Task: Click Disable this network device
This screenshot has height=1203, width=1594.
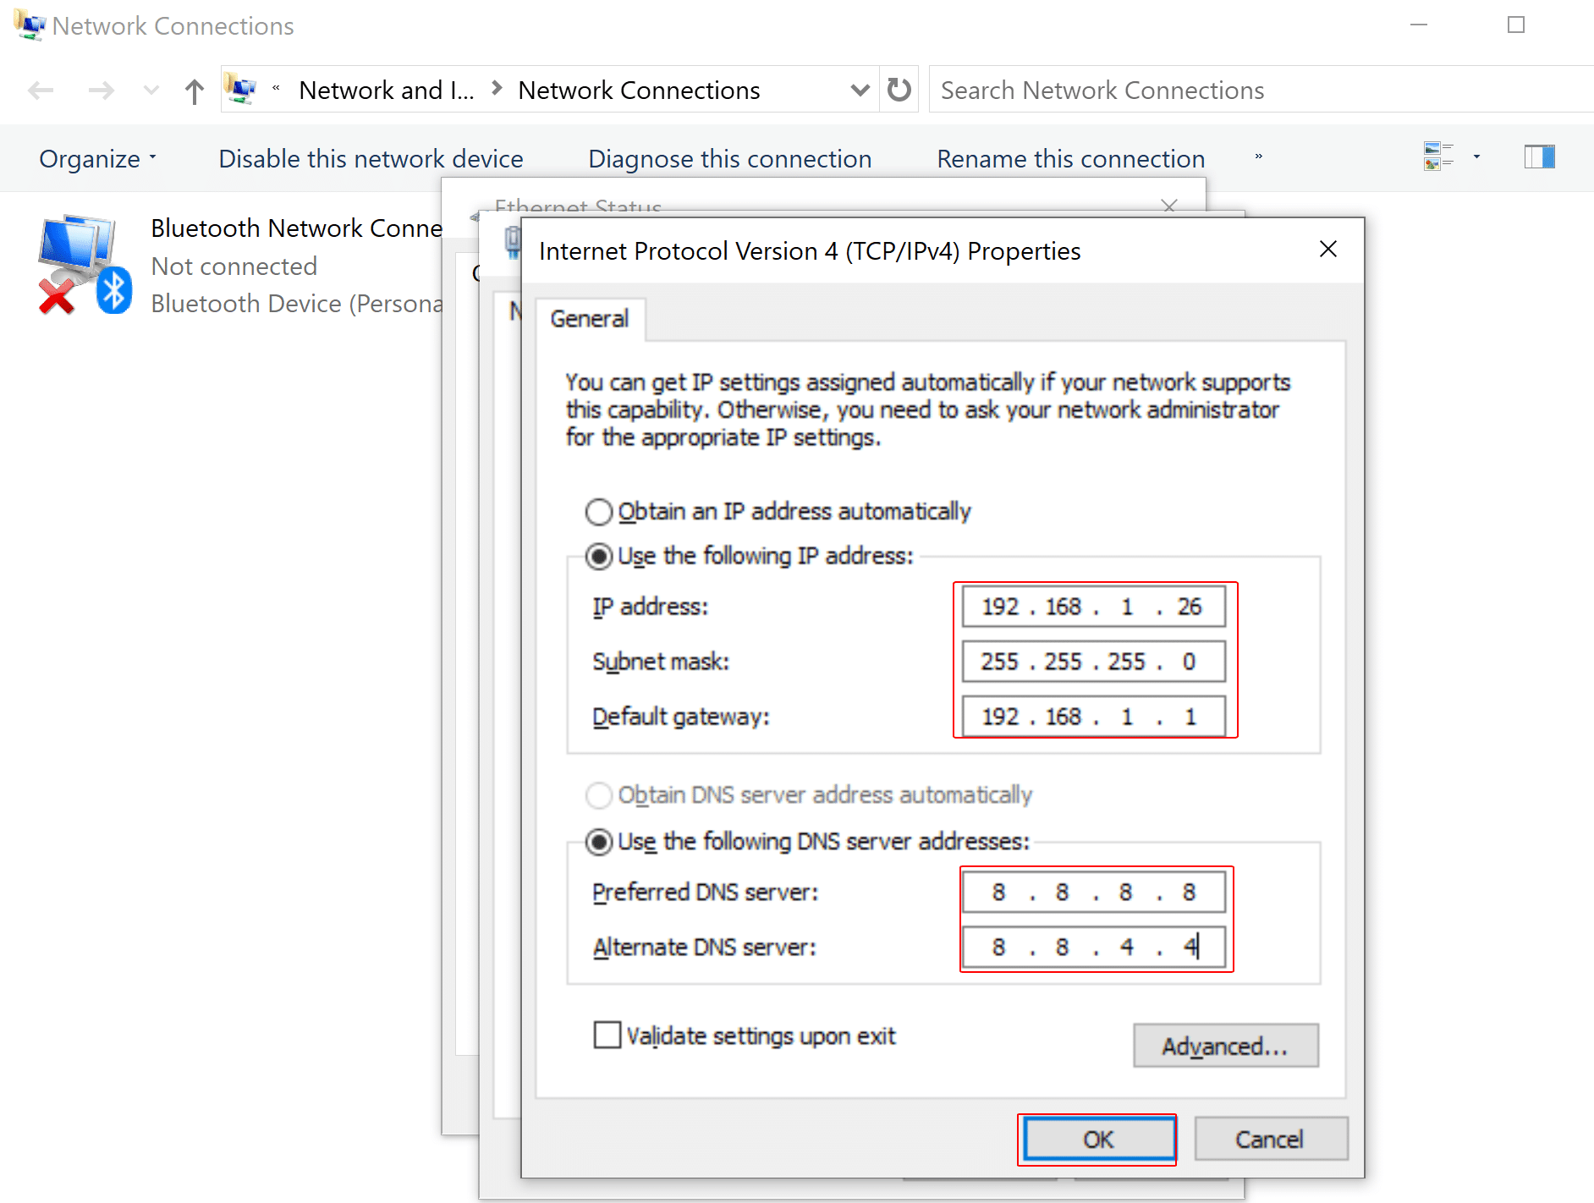Action: 371,159
